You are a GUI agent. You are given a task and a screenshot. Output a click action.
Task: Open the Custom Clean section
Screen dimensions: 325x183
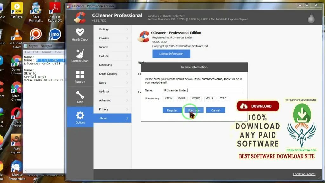click(80, 56)
